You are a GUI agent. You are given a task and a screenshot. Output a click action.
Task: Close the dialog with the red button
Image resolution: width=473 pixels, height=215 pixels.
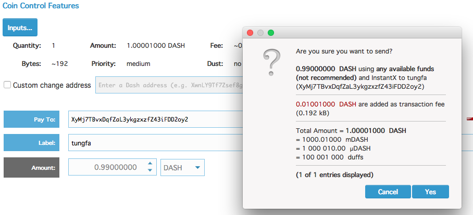pos(250,33)
